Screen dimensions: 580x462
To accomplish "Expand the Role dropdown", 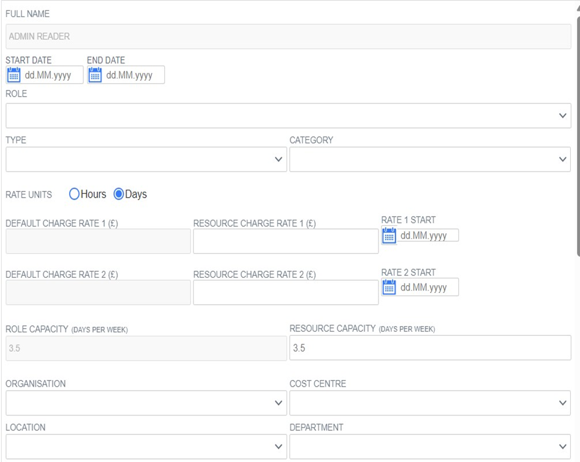I will [x=288, y=116].
